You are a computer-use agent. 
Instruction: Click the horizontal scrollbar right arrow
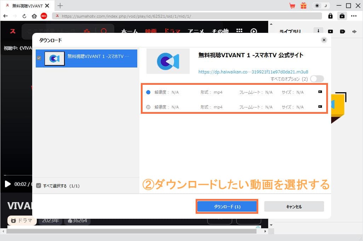265,231
